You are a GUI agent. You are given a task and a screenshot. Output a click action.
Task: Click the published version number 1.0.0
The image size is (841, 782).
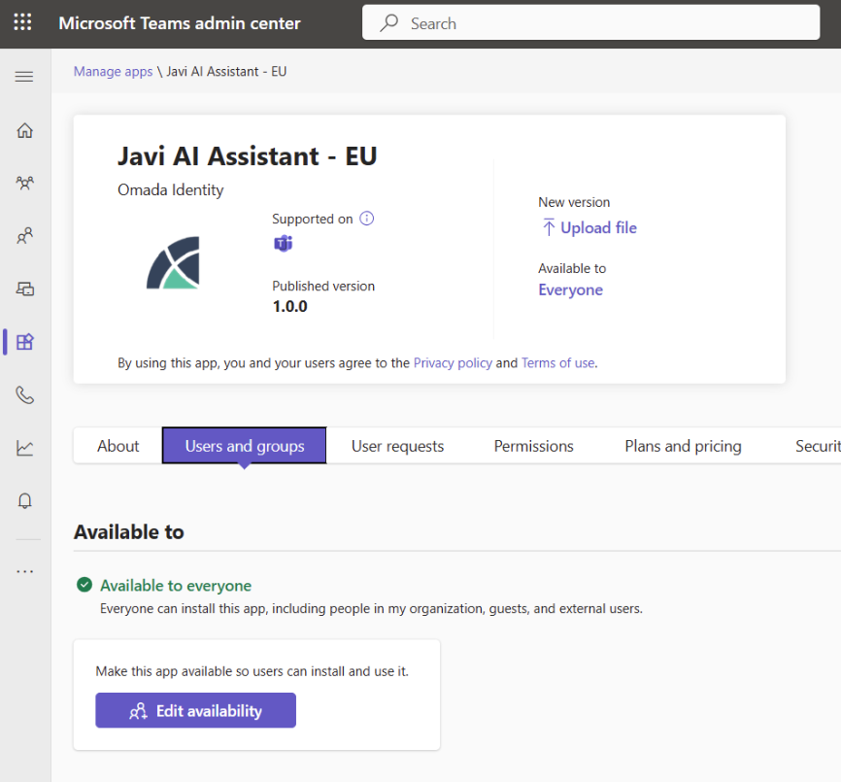coord(289,306)
